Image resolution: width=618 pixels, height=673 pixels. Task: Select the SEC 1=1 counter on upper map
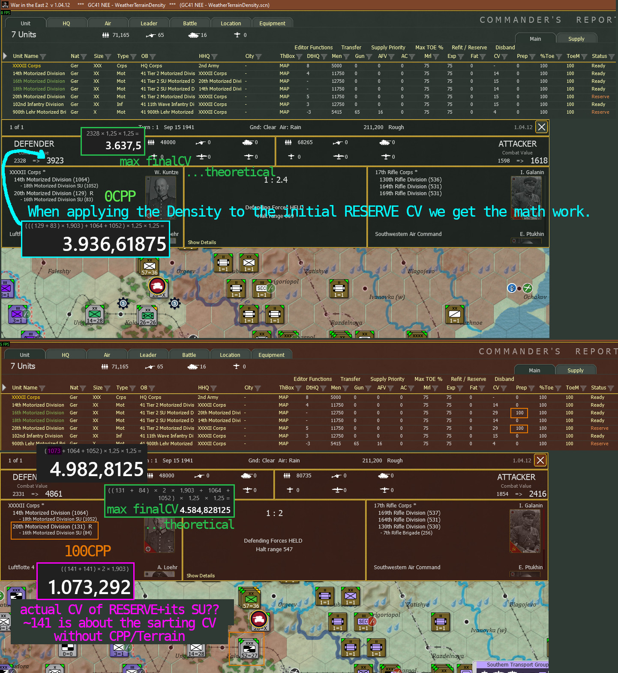click(x=262, y=289)
